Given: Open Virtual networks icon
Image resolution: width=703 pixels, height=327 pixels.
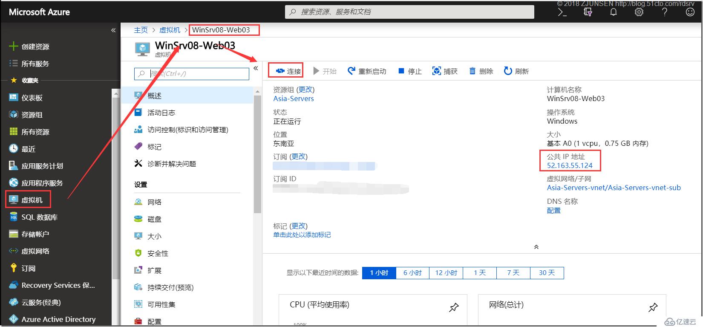Looking at the screenshot, I should (x=14, y=251).
